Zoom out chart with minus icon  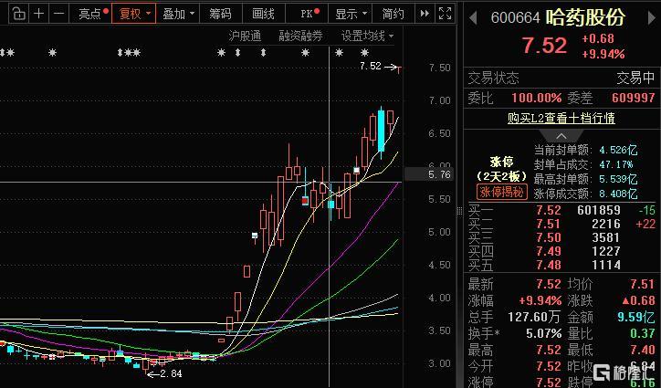[x=59, y=14]
